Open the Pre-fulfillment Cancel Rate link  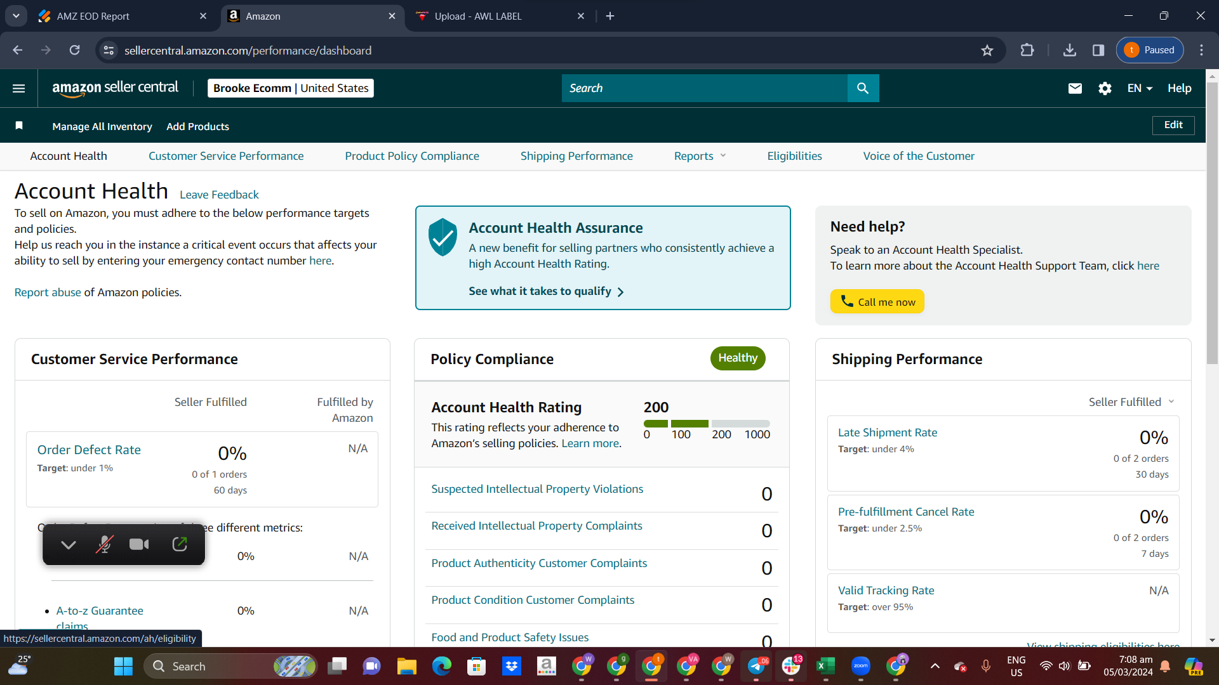(906, 512)
